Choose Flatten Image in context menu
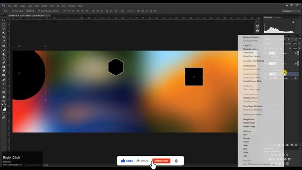This screenshot has height=170, width=302. pyautogui.click(x=249, y=127)
